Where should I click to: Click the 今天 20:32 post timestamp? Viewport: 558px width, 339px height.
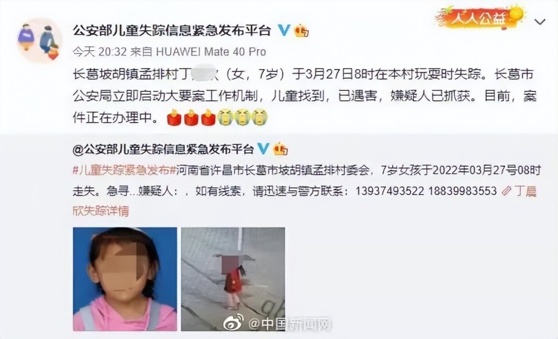coord(100,52)
